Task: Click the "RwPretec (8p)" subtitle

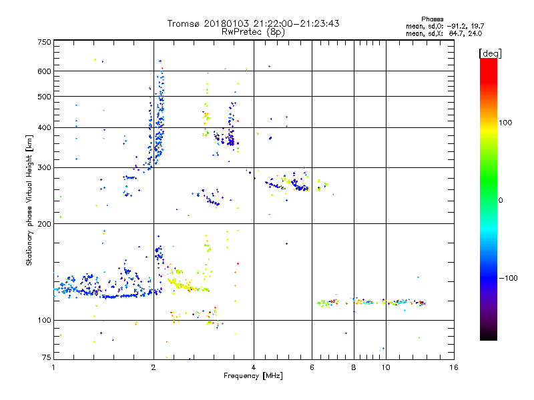Action: (254, 32)
